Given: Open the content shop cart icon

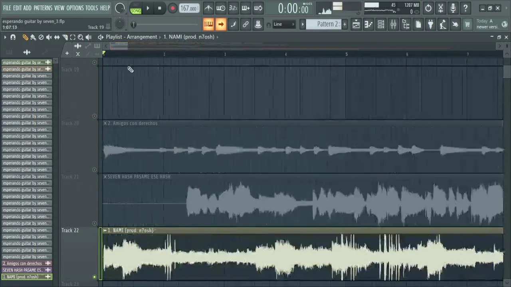Looking at the screenshot, I should [467, 24].
